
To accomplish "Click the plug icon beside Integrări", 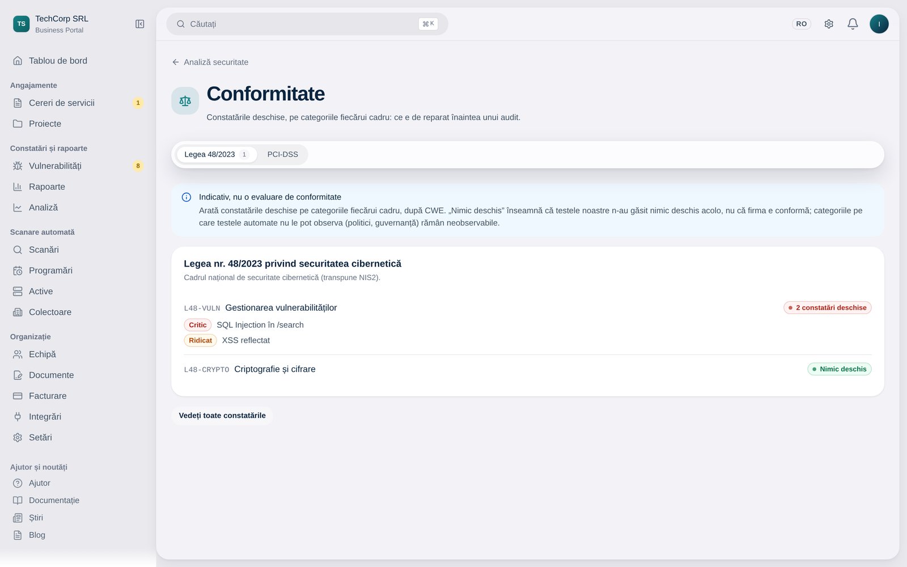I will (18, 417).
